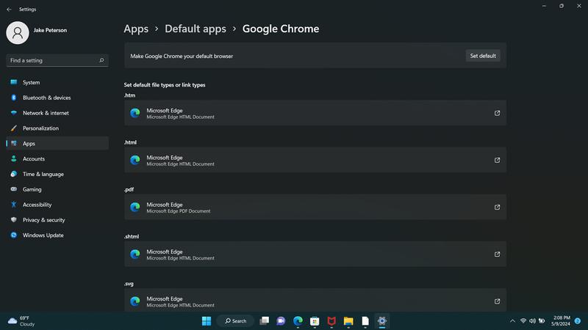This screenshot has height=330, width=588.
Task: Open the Wi-Fi network tray icon
Action: point(523,321)
